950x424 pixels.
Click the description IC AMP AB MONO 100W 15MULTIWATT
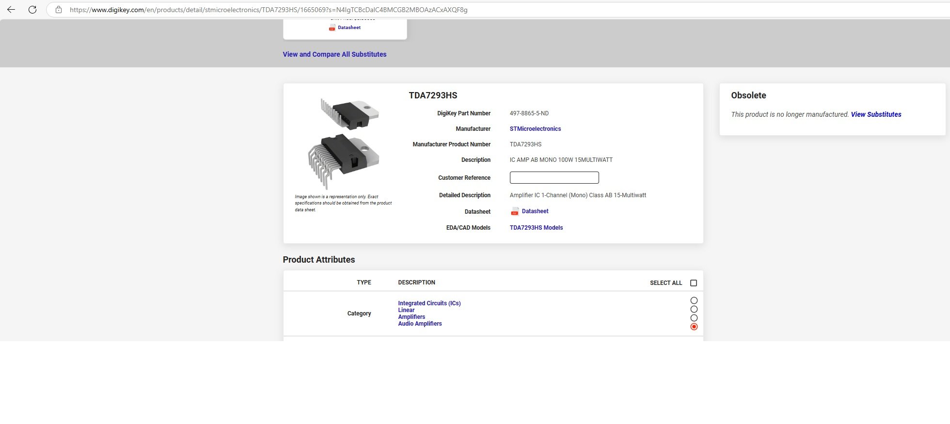[x=561, y=160]
